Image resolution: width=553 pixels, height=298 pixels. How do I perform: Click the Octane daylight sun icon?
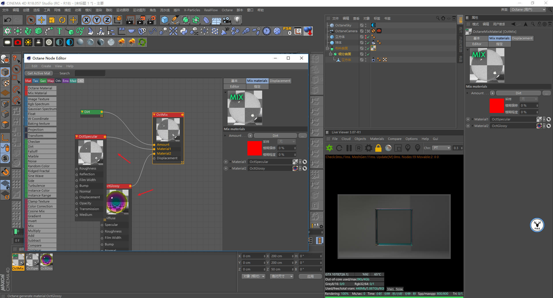[28, 42]
